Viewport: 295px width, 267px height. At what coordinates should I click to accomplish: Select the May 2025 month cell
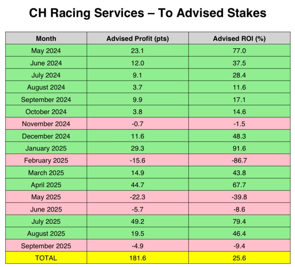tap(46, 197)
